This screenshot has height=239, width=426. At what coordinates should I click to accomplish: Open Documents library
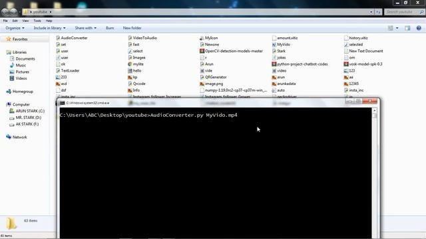pyautogui.click(x=25, y=58)
